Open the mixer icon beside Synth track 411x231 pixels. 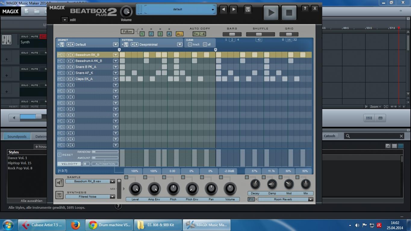tap(6, 39)
